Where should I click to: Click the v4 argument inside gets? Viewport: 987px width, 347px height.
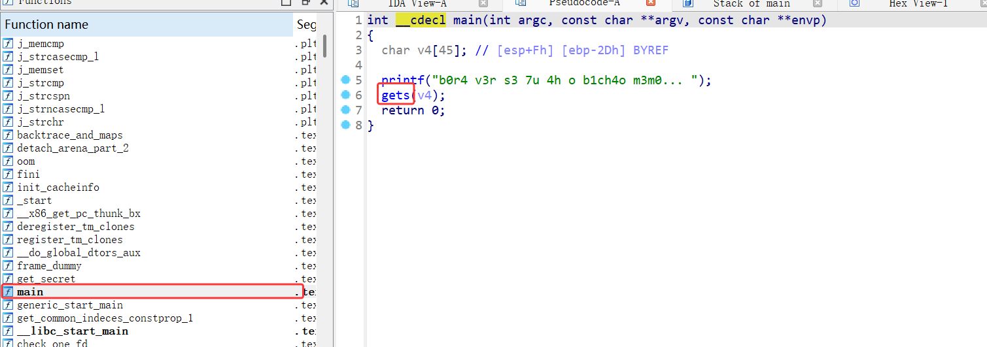click(424, 95)
